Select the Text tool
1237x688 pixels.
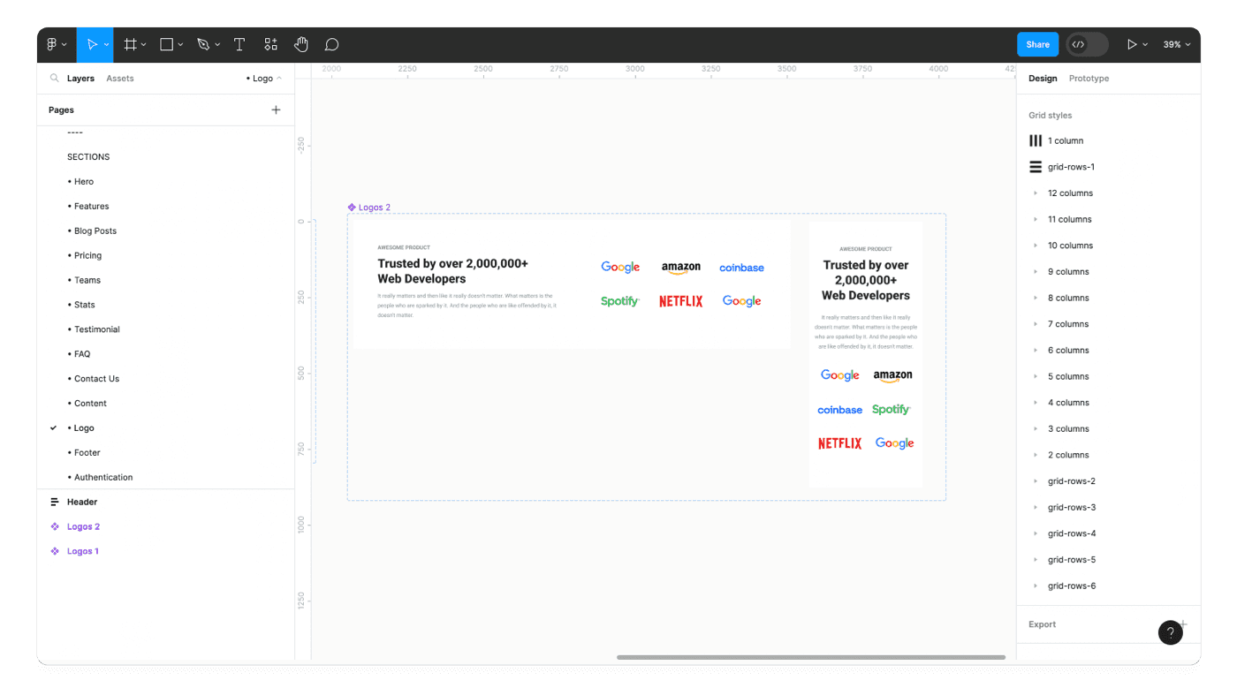pyautogui.click(x=239, y=44)
